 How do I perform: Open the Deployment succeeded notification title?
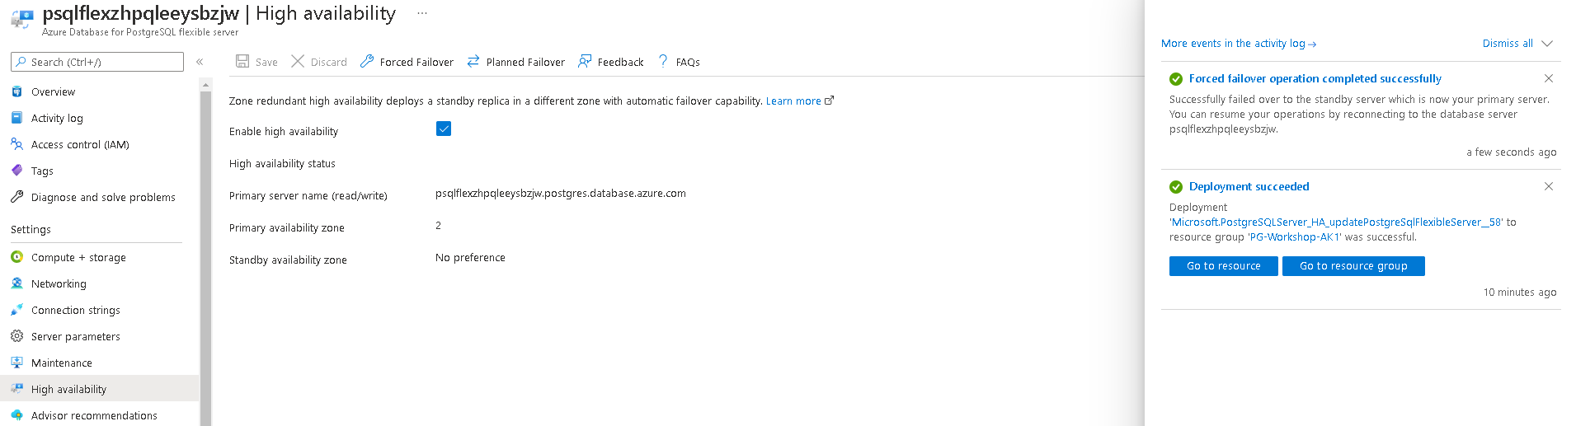pyautogui.click(x=1249, y=186)
